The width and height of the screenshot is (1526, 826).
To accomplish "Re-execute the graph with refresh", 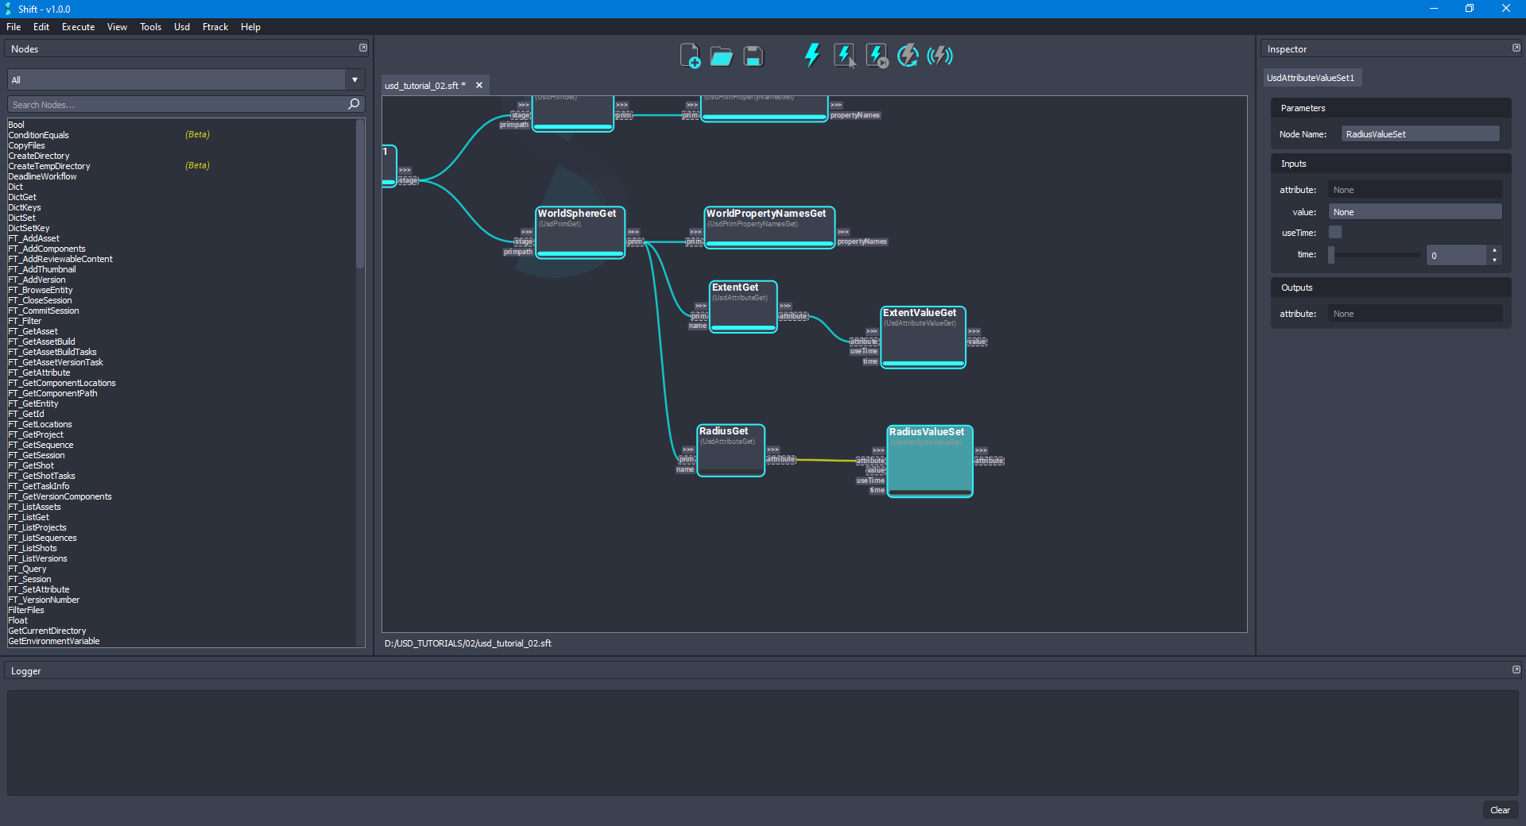I will pos(907,55).
